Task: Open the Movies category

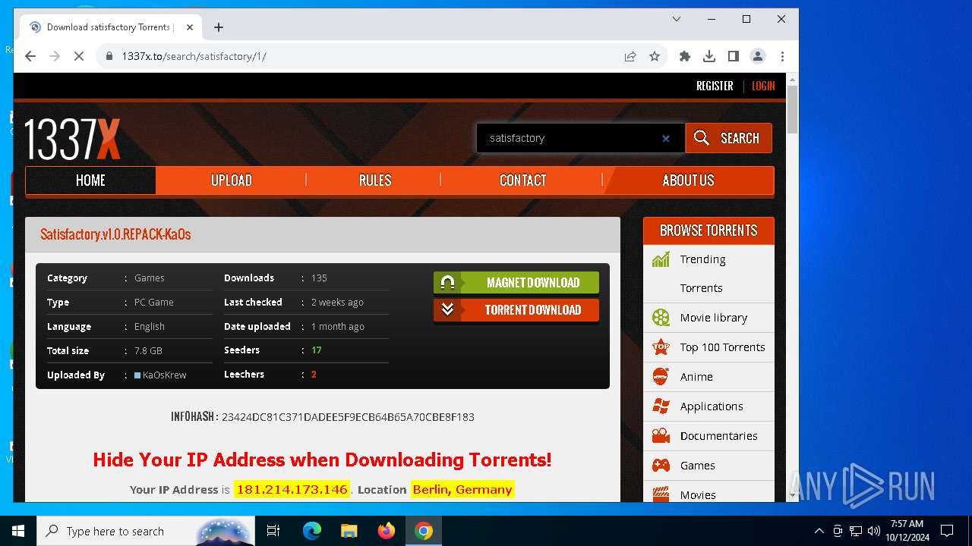Action: 698,495
